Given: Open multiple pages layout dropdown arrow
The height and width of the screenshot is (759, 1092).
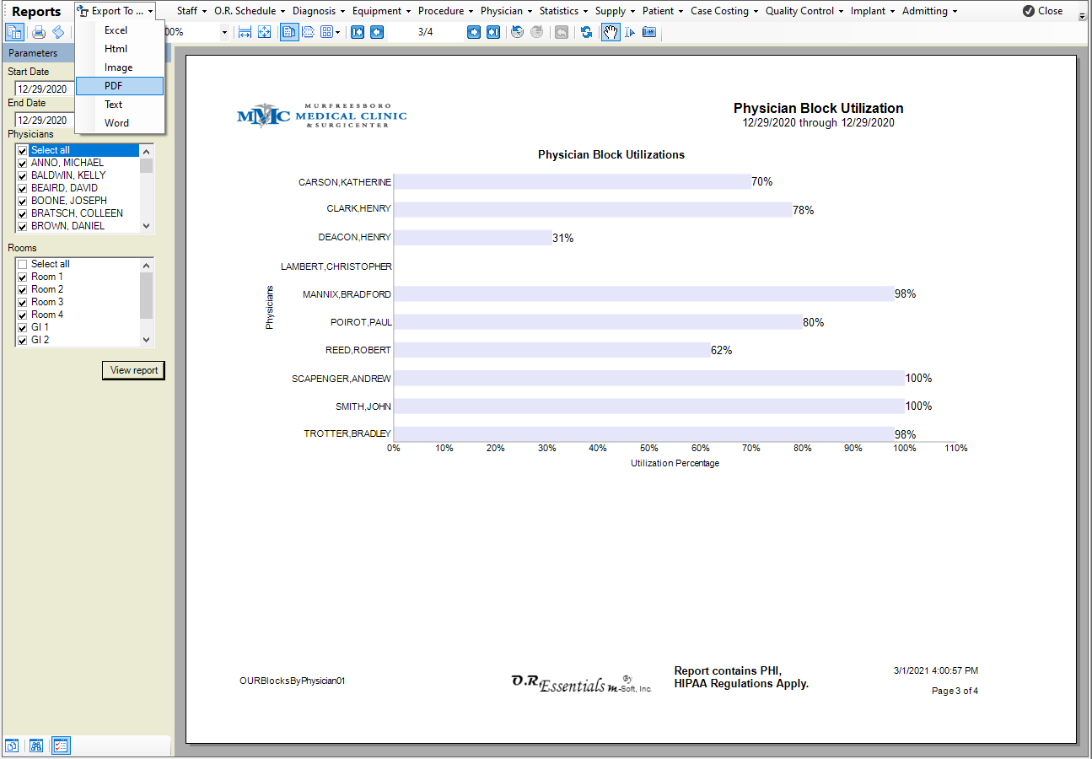Looking at the screenshot, I should [337, 32].
